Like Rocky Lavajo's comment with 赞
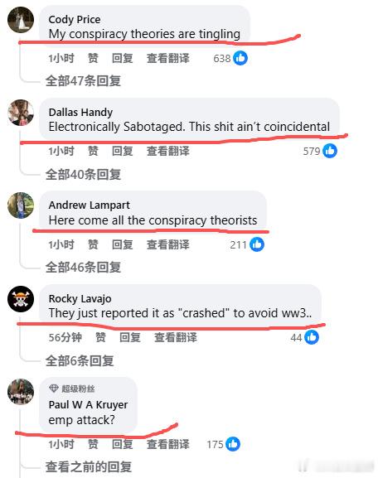The height and width of the screenshot is (478, 378). [100, 337]
